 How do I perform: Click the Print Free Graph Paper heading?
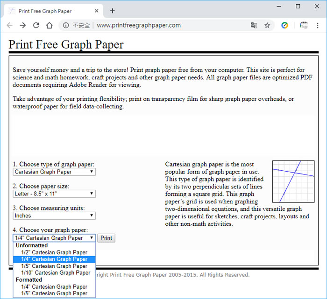click(x=66, y=44)
